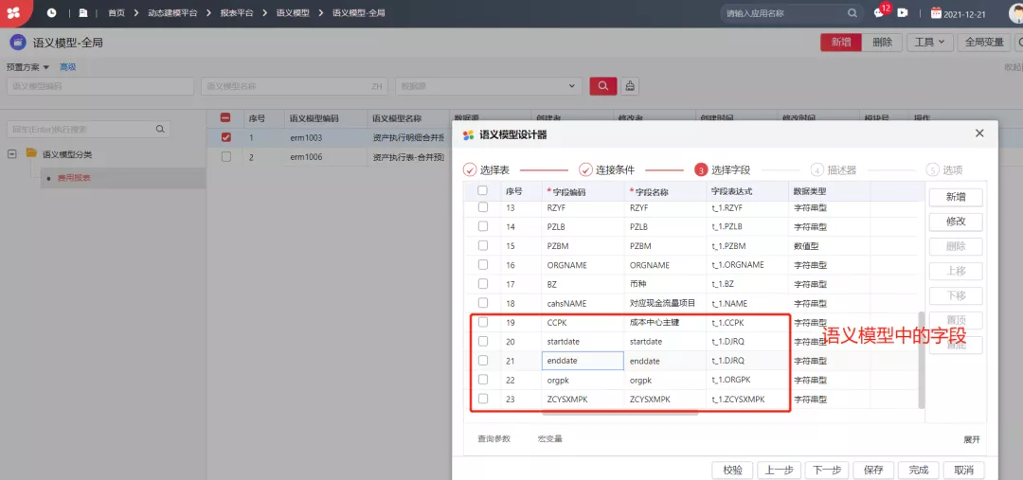Screen dimensions: 1023x480
Task: Click the search magnifier in application name box
Action: pos(852,12)
